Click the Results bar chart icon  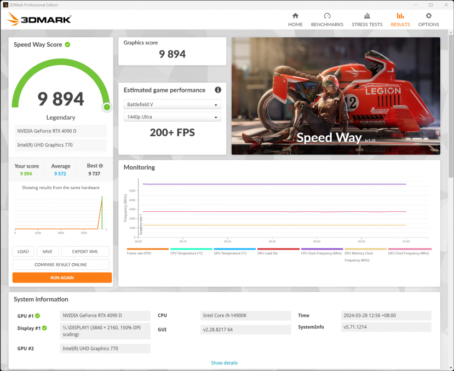[x=400, y=16]
